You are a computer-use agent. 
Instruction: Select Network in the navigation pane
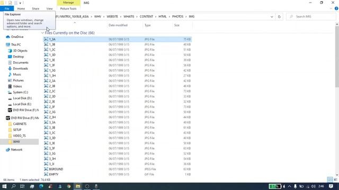point(14,149)
